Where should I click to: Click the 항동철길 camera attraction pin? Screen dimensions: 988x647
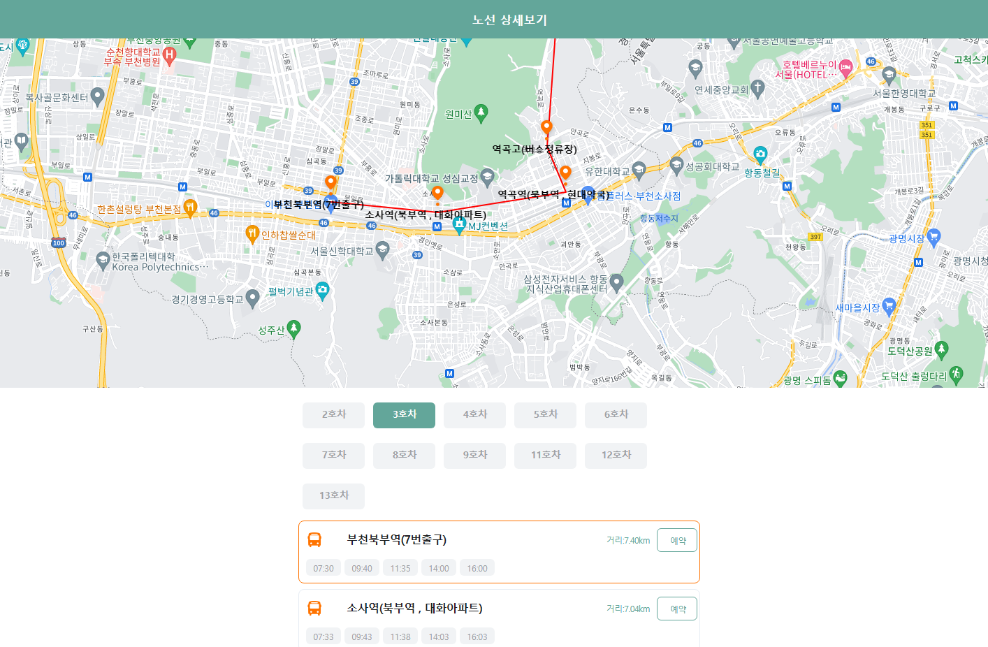[x=760, y=155]
